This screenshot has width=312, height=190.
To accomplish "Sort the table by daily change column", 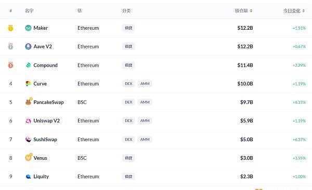I will click(x=294, y=11).
